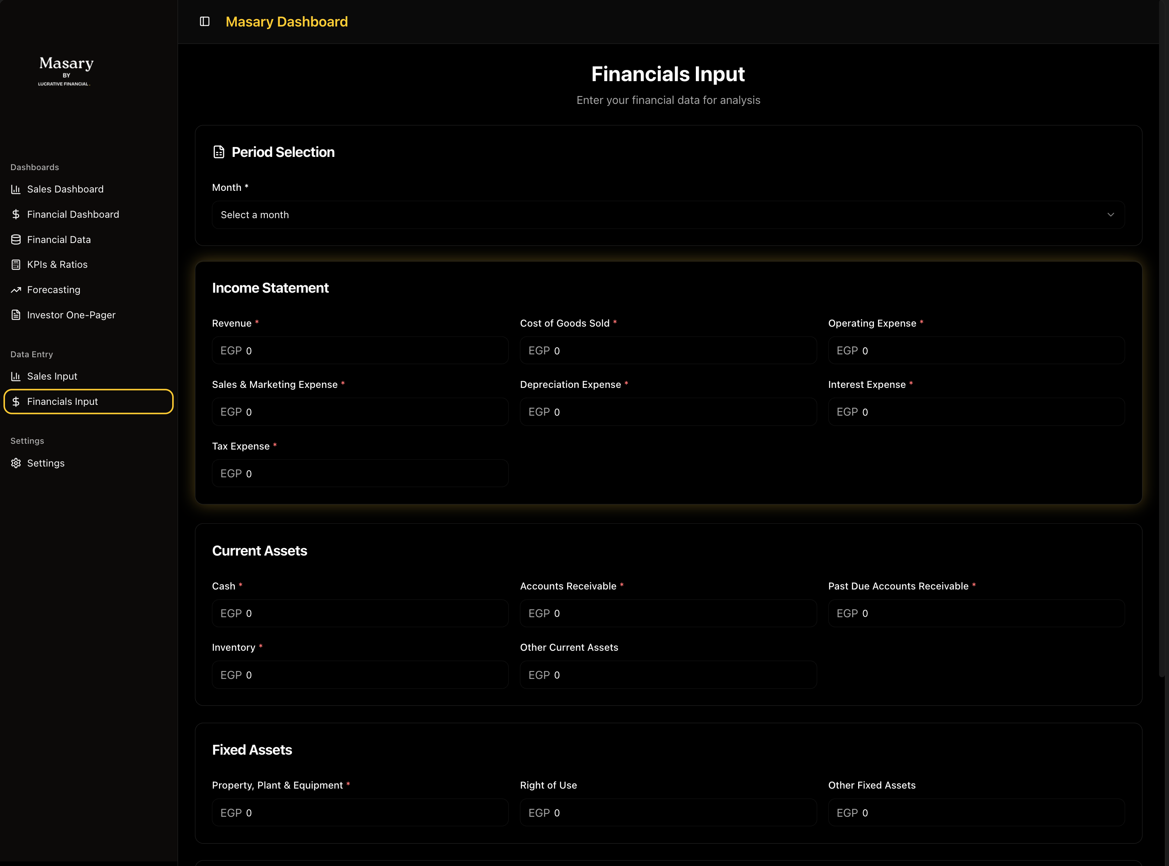1169x866 pixels.
Task: Click the KPIs & Ratios calculator icon
Action: [x=16, y=265]
